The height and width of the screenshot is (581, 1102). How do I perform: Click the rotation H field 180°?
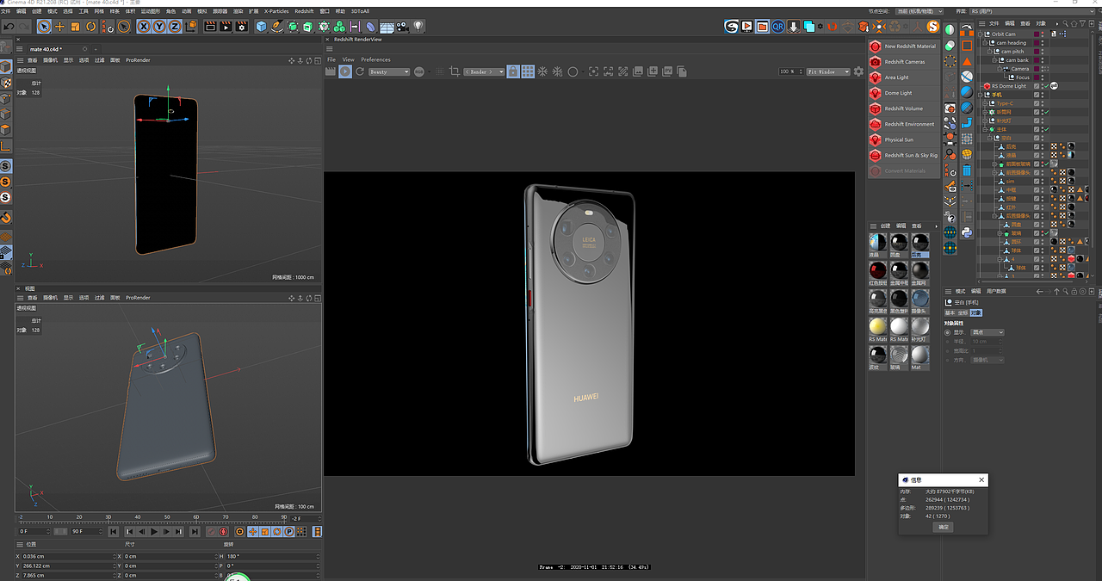272,556
